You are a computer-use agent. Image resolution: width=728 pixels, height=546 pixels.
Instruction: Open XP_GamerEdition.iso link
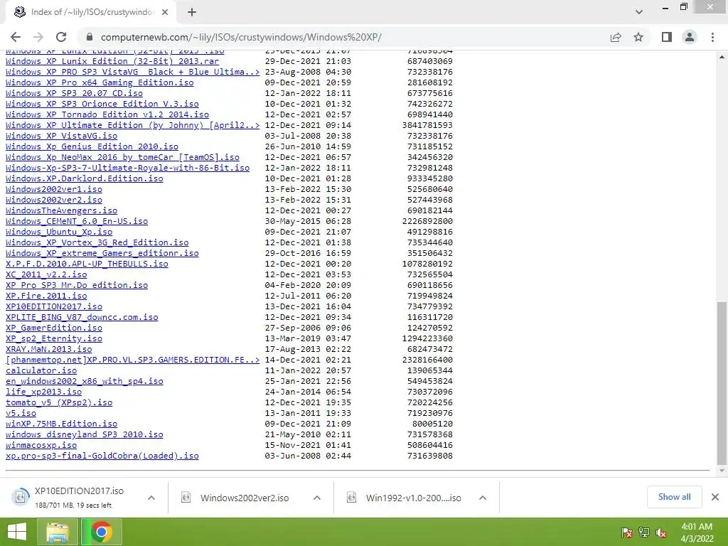tap(54, 328)
